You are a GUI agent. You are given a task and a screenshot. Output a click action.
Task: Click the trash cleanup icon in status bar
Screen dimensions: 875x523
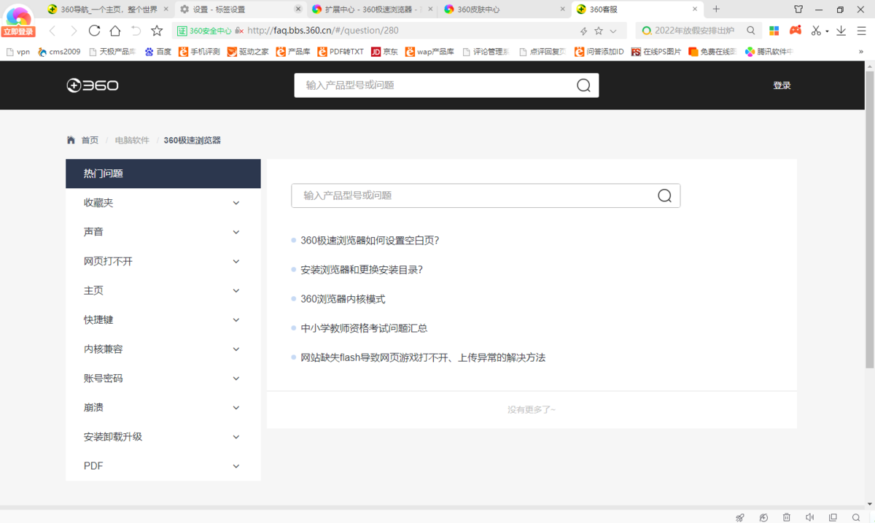pyautogui.click(x=787, y=516)
